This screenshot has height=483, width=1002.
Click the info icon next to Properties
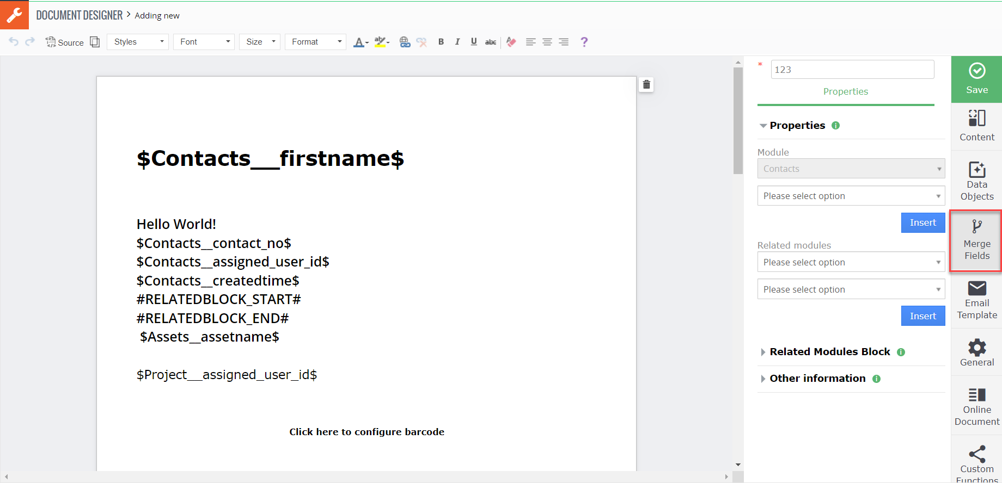point(836,126)
